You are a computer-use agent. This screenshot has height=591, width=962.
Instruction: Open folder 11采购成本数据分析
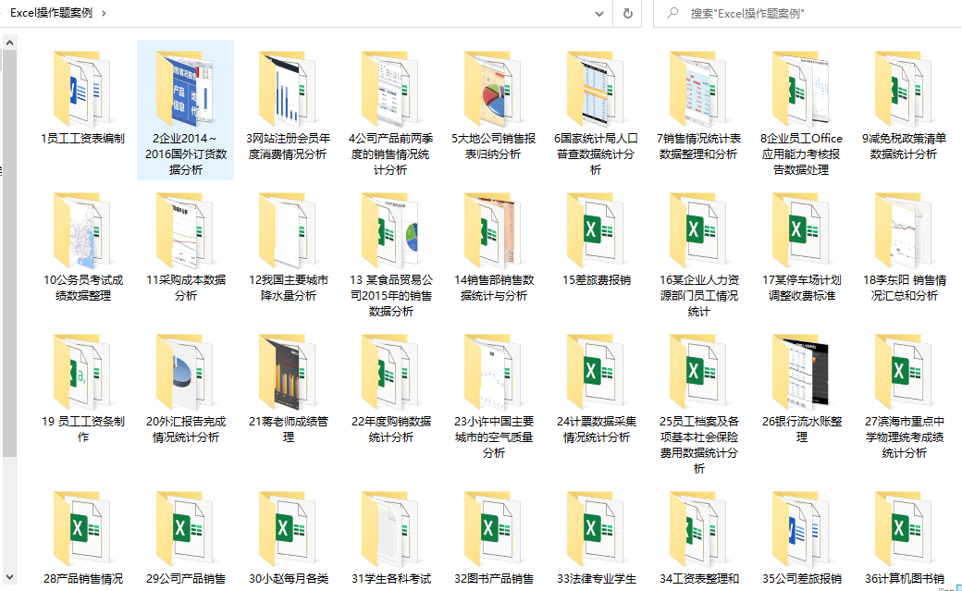pos(185,247)
